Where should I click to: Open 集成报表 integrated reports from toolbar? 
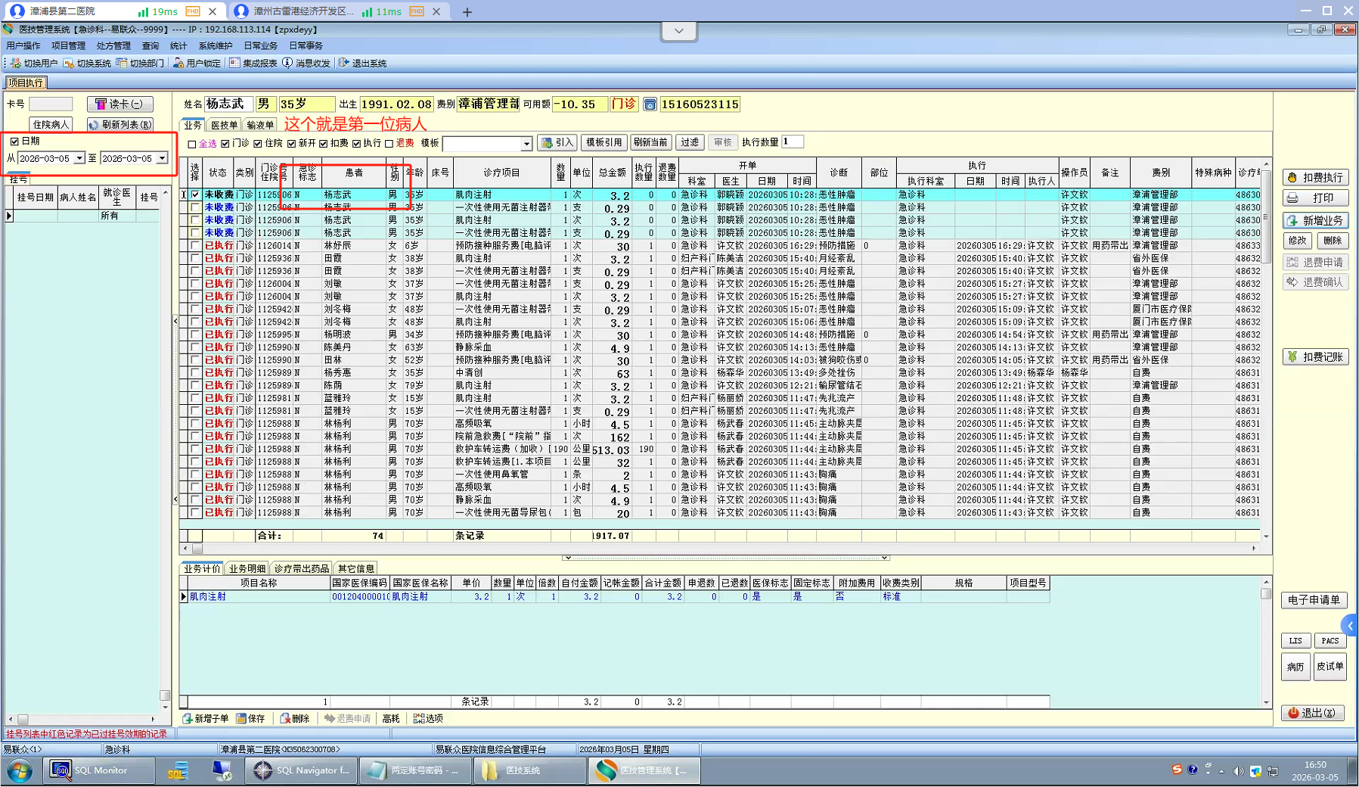253,64
